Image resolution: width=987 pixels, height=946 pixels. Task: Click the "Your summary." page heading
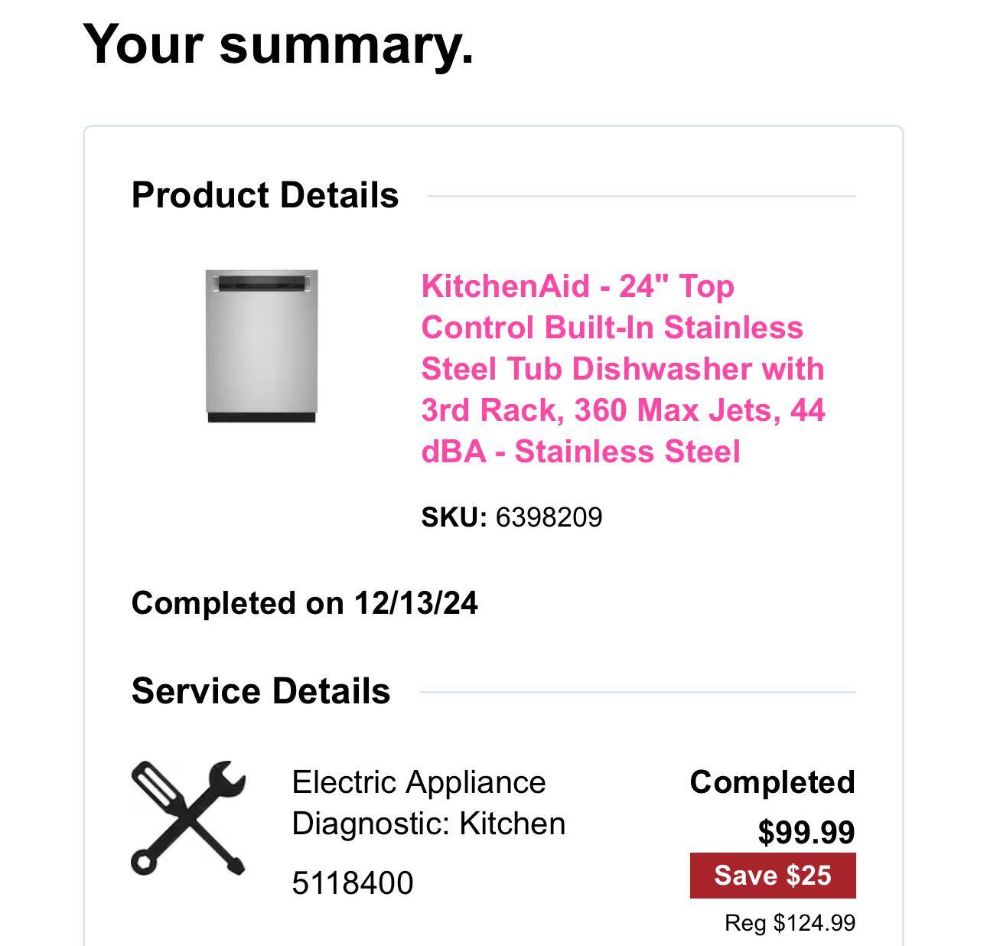click(x=278, y=44)
